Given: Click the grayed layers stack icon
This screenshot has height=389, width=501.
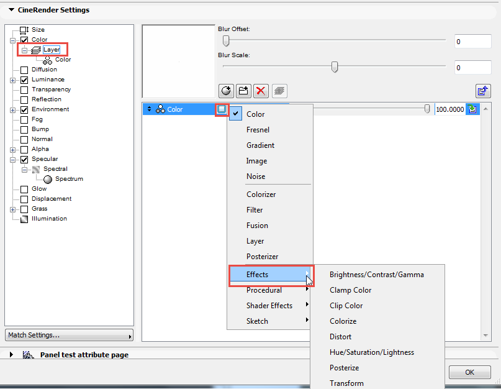Looking at the screenshot, I should [x=279, y=91].
